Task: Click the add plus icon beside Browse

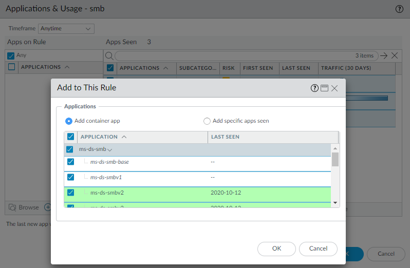Action: pos(48,207)
